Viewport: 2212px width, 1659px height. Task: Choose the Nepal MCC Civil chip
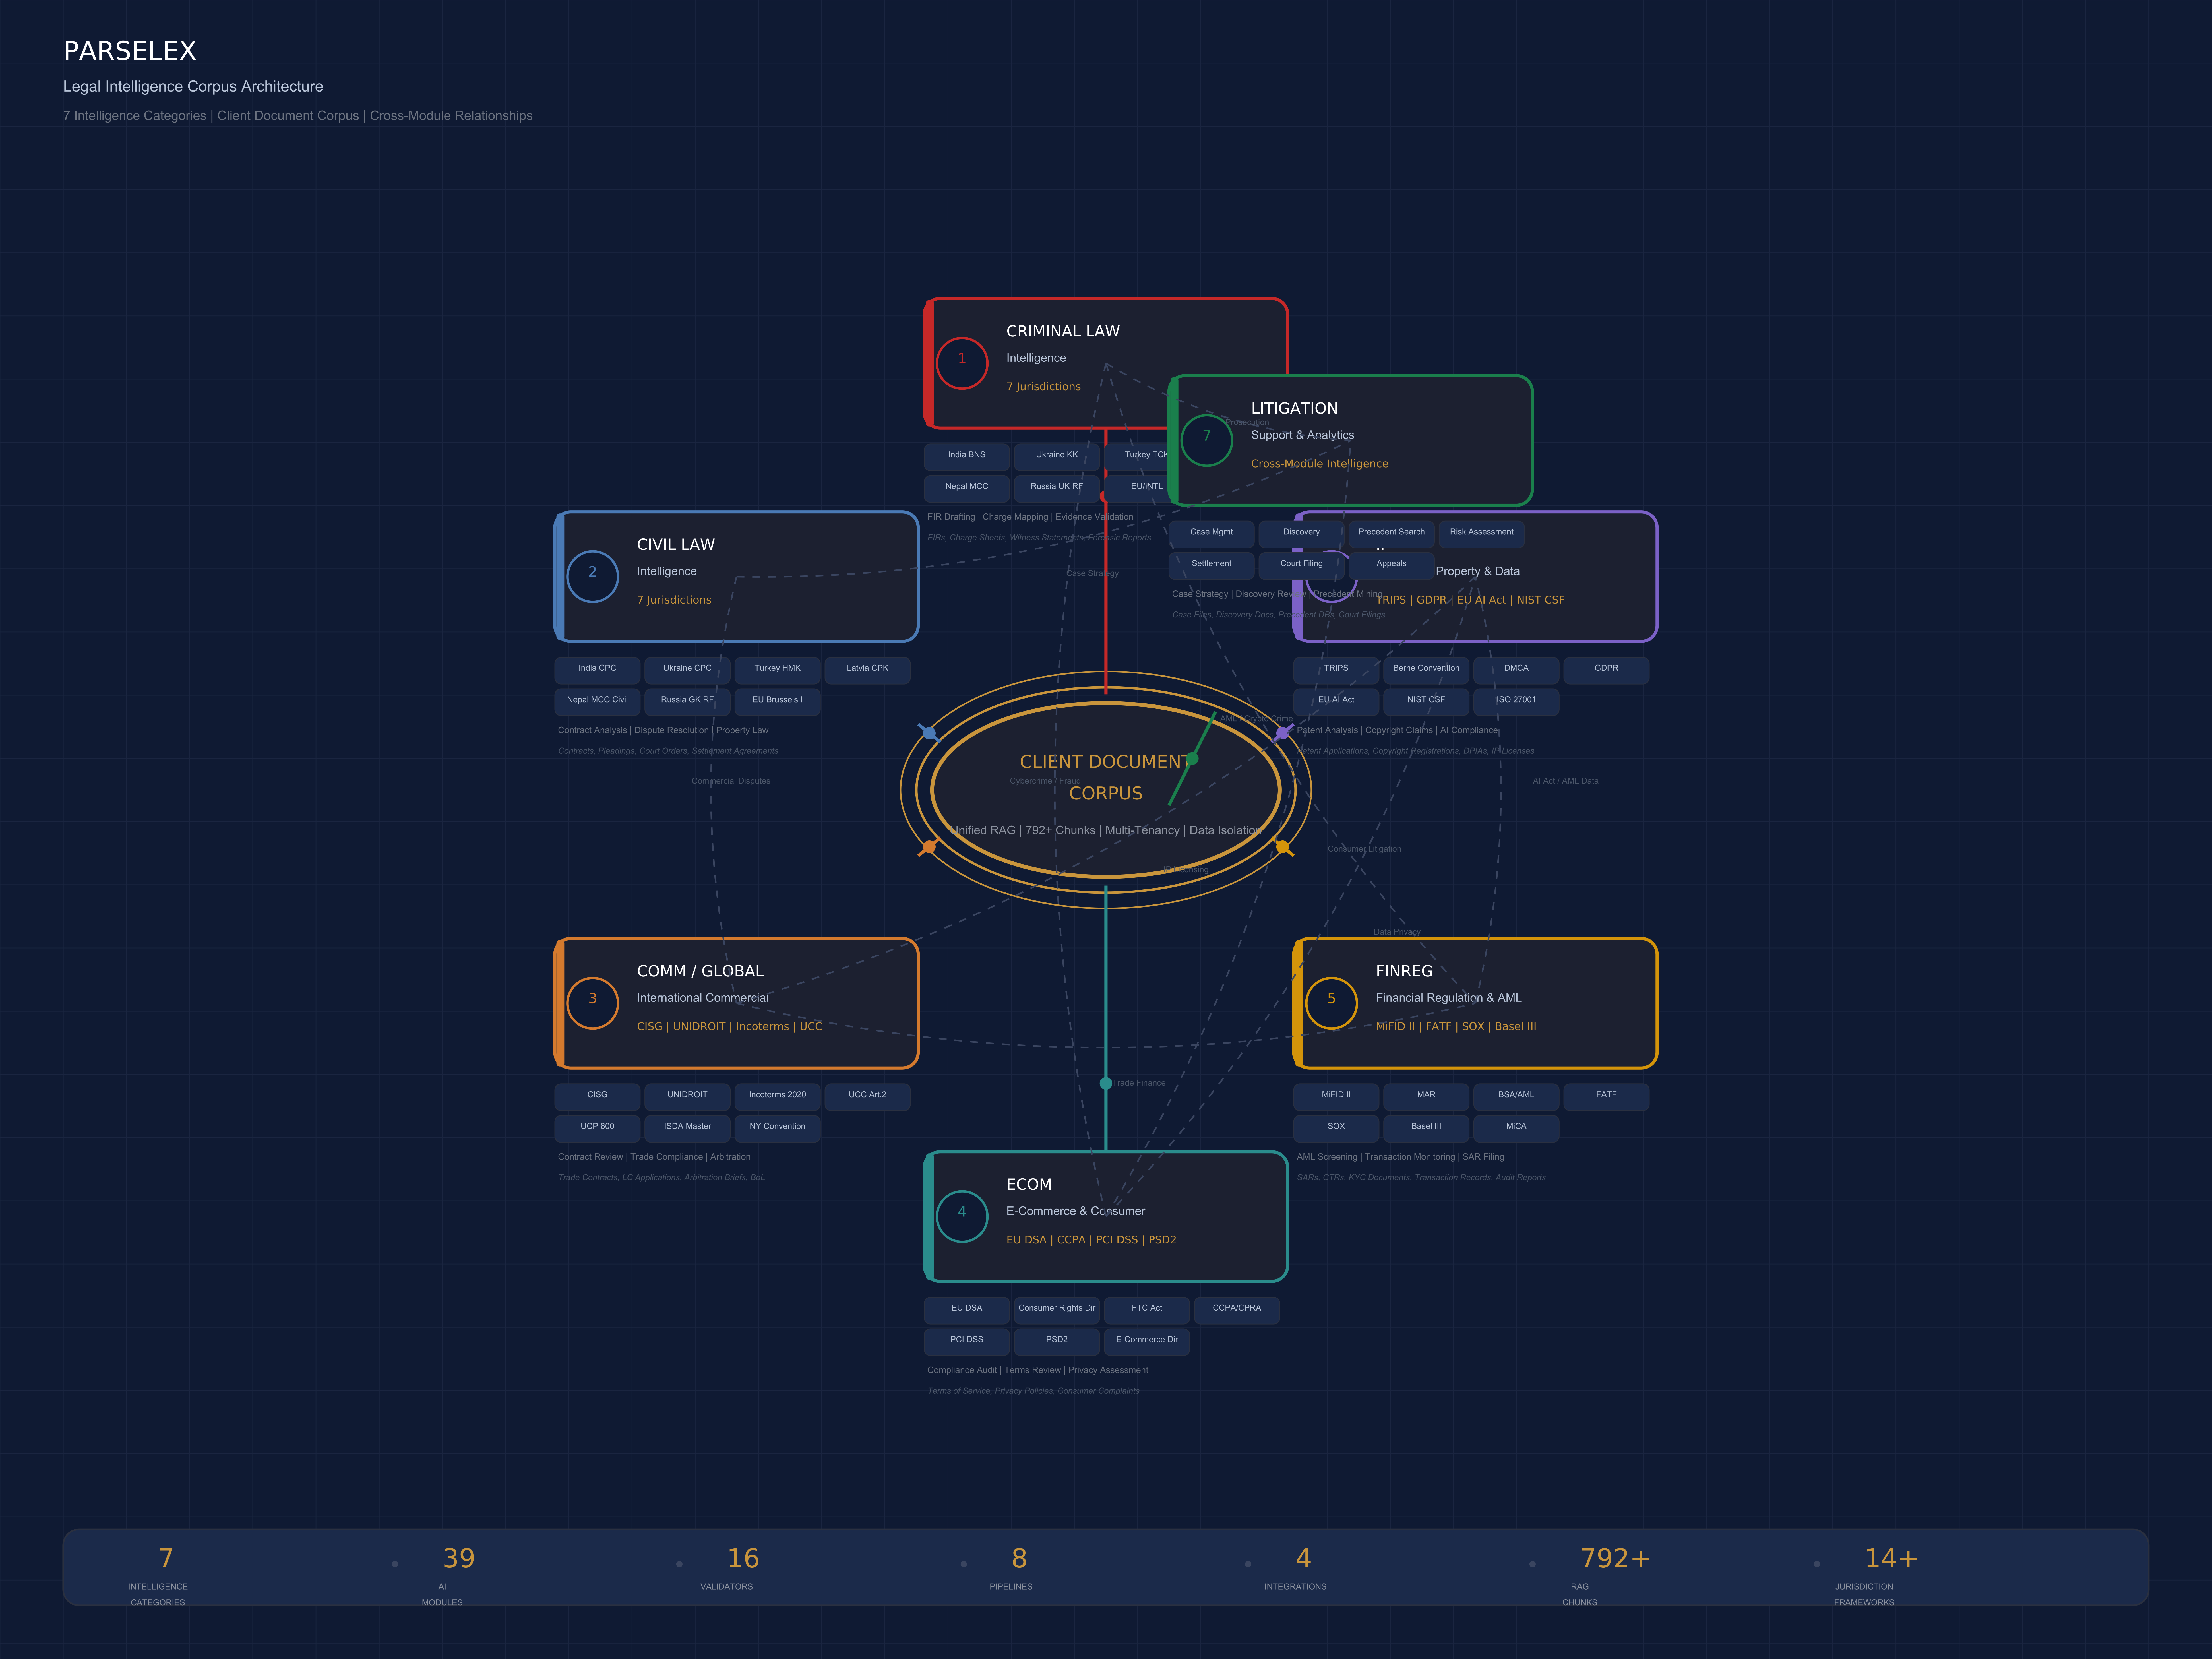click(x=598, y=702)
